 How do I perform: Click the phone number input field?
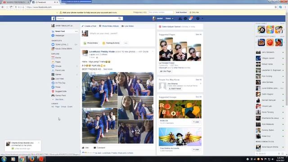pos(161,12)
